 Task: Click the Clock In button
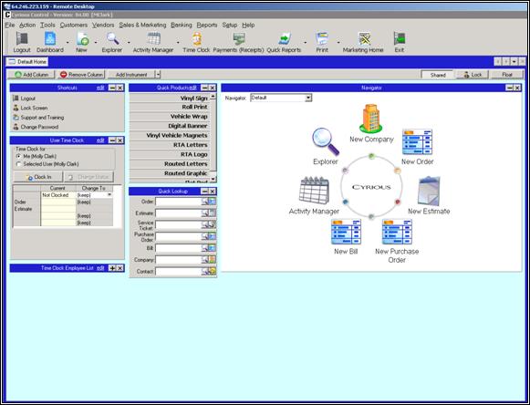[x=38, y=177]
